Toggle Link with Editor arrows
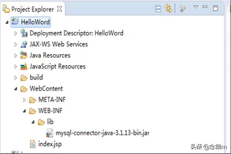 168,8
